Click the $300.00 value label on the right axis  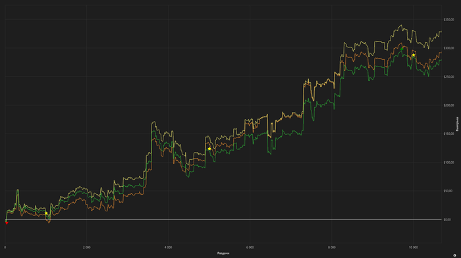pos(448,48)
